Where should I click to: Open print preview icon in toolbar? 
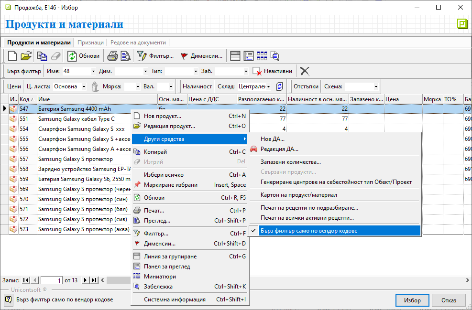click(x=125, y=56)
